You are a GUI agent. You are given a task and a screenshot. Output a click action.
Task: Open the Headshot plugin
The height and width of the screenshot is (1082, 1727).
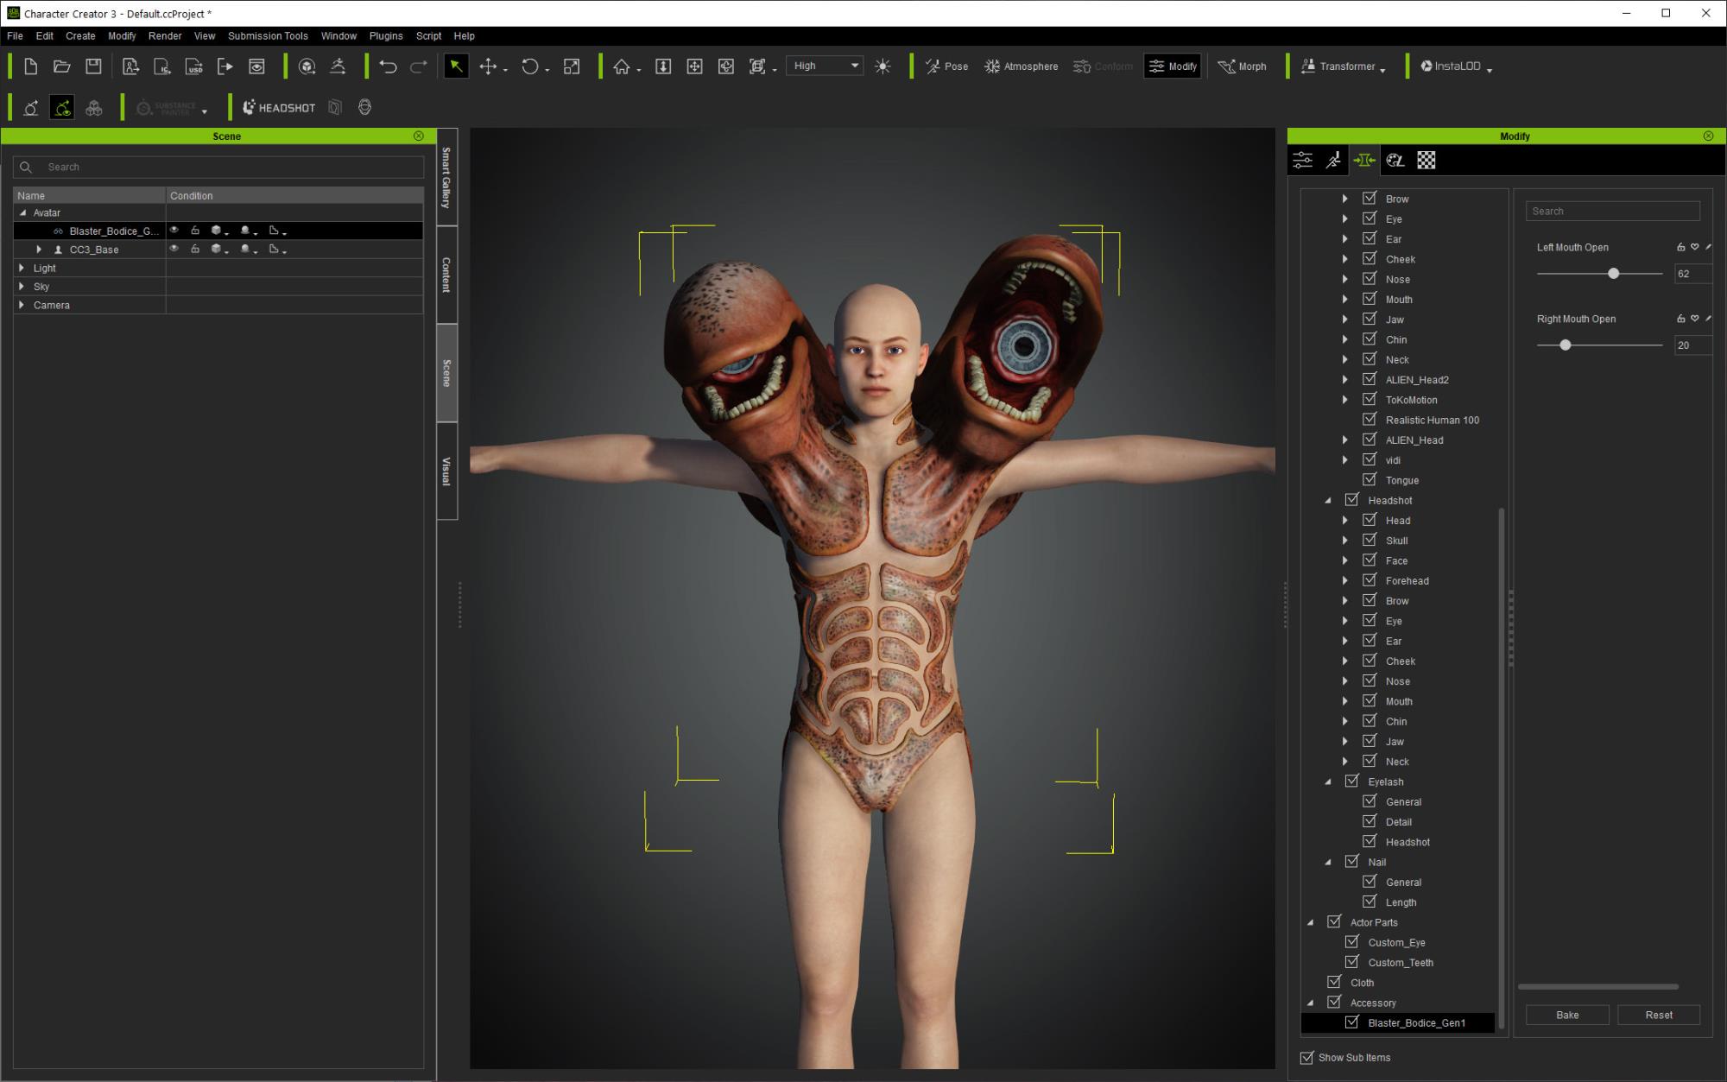[279, 108]
